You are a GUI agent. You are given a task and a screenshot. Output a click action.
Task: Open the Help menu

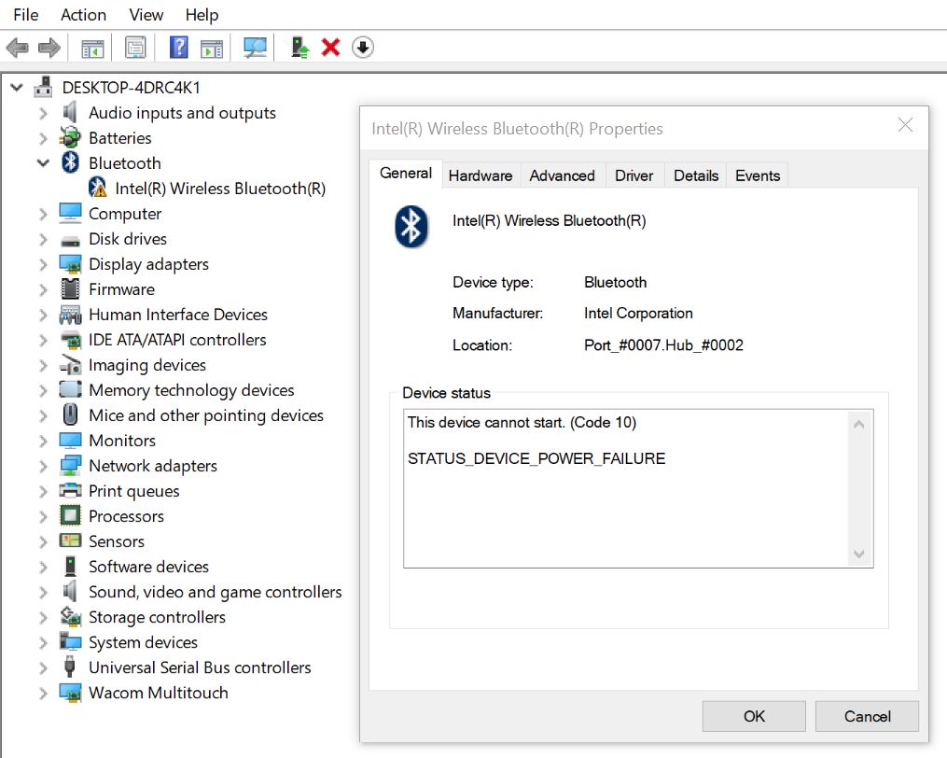coord(202,15)
